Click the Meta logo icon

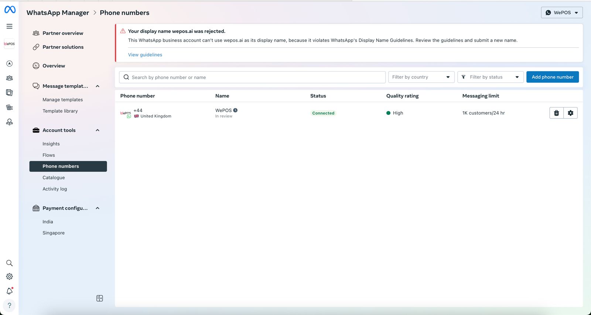(x=10, y=10)
